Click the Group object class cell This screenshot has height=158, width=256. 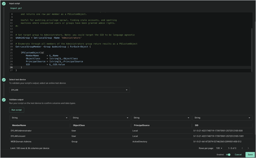coord(74,142)
